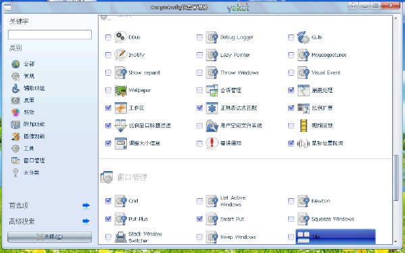Open the Newton plugin icon
This screenshot has width=405, height=253.
click(304, 201)
